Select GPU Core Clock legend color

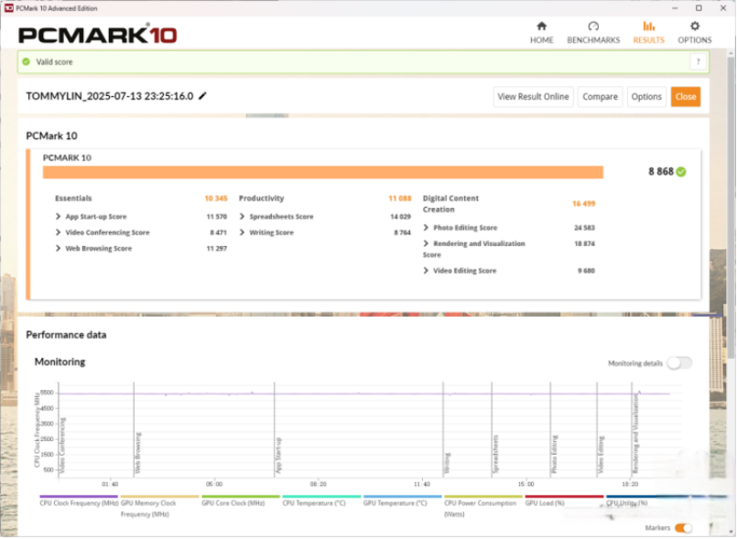(241, 496)
